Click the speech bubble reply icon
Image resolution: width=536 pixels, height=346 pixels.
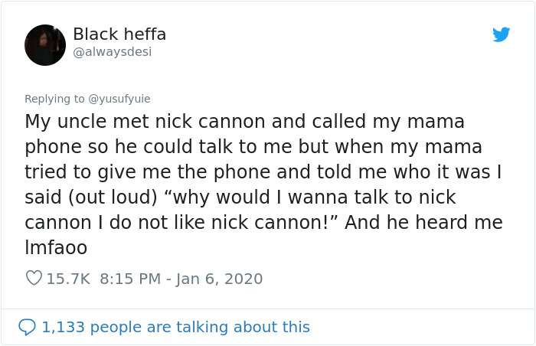28,327
